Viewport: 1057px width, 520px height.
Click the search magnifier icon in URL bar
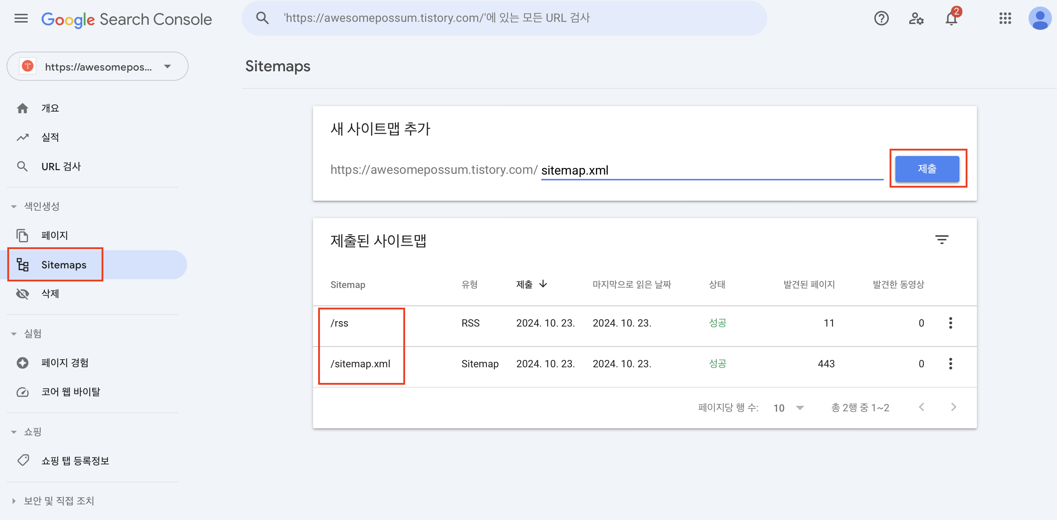point(262,18)
